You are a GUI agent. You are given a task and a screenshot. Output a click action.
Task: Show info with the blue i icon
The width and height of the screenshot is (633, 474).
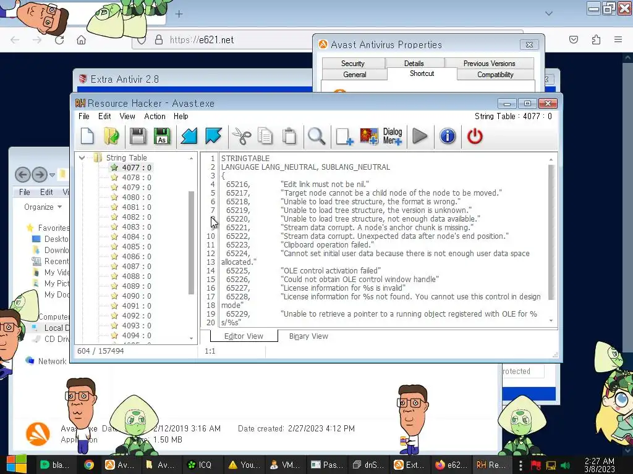click(x=448, y=136)
